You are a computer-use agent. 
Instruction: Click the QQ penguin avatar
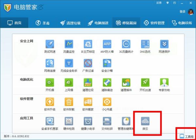click(191, 12)
